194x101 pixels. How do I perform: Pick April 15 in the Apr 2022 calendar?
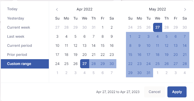coord(103,45)
